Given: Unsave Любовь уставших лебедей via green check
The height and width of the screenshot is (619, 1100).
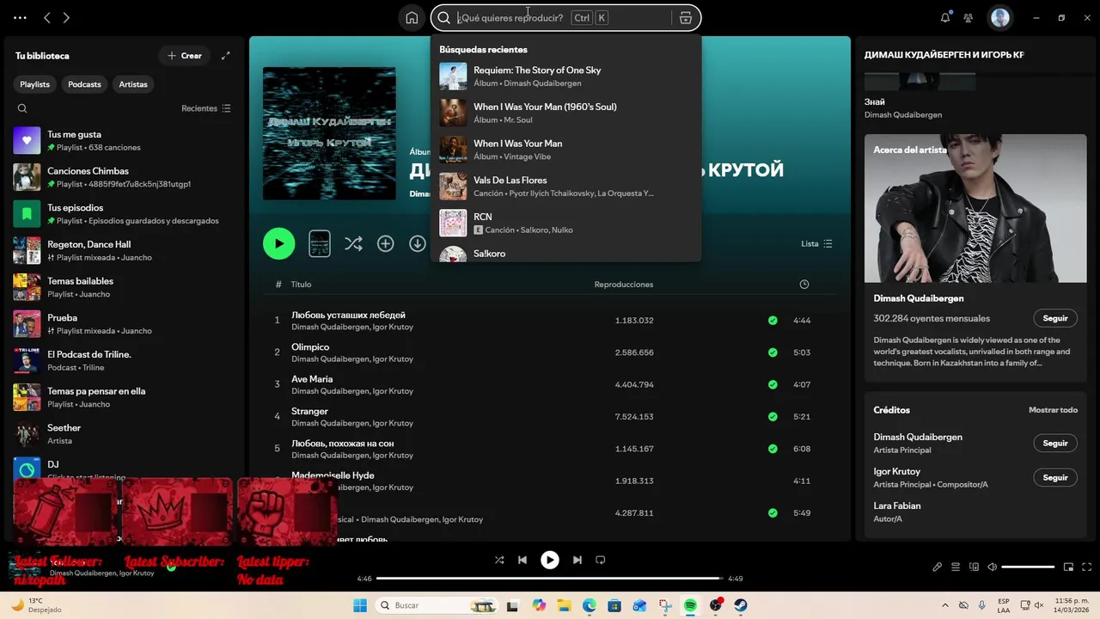Looking at the screenshot, I should click(773, 320).
